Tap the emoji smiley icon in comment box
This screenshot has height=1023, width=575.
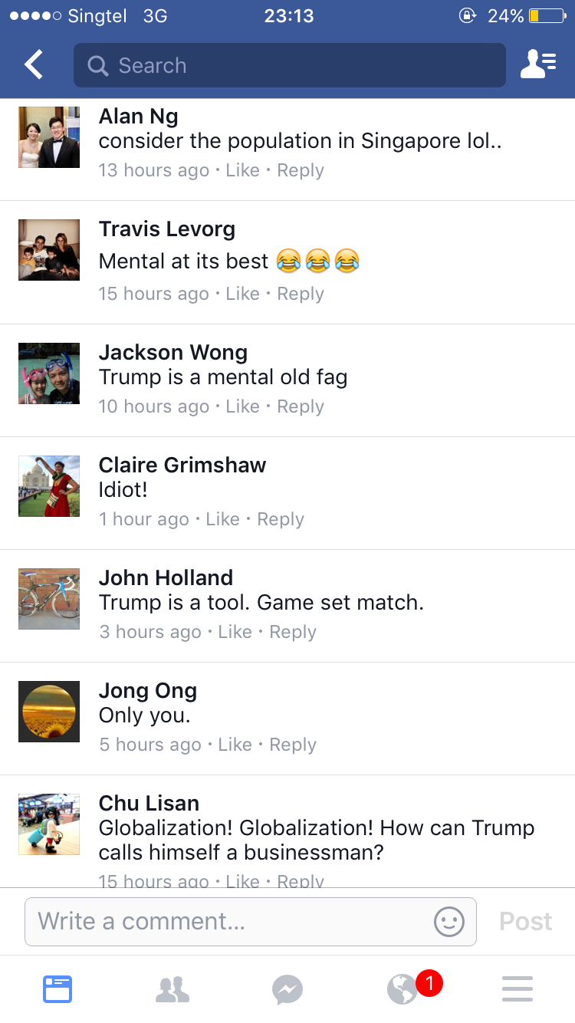(449, 921)
